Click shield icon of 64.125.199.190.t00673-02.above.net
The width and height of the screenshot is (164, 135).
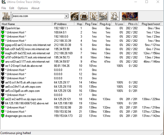[x=3, y=103]
